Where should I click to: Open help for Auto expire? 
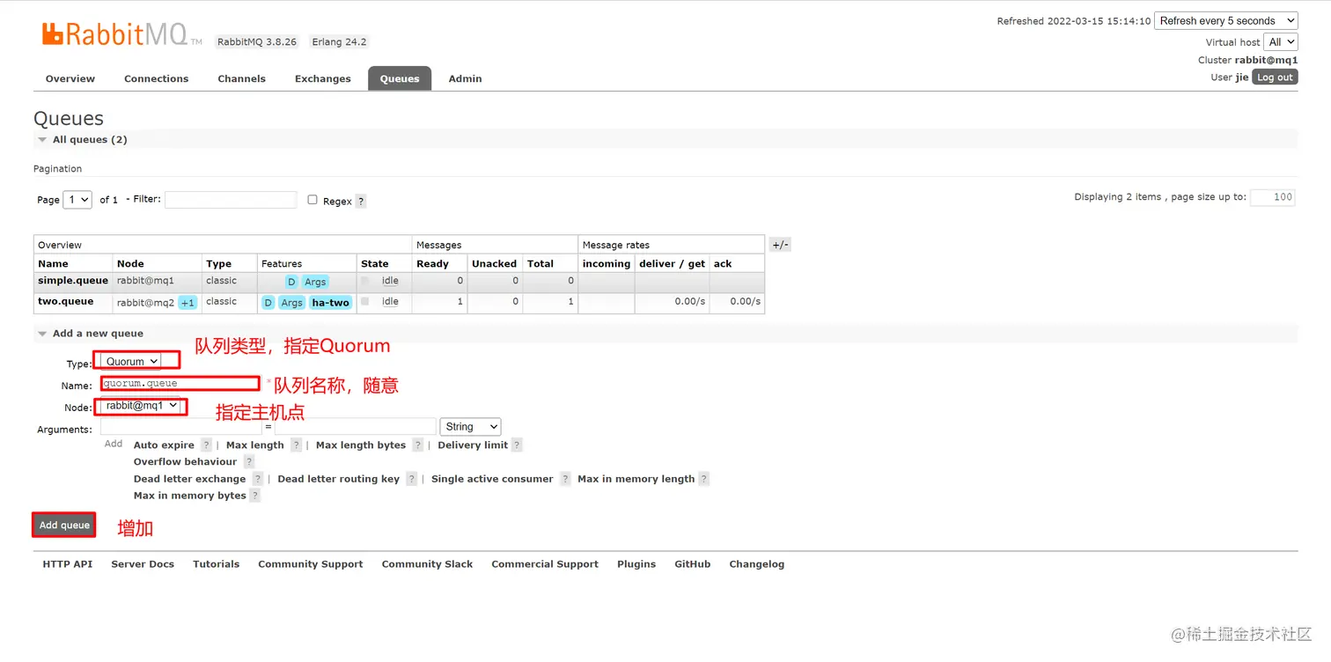[206, 445]
